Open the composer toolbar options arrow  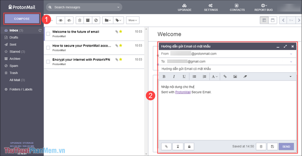(x=291, y=77)
